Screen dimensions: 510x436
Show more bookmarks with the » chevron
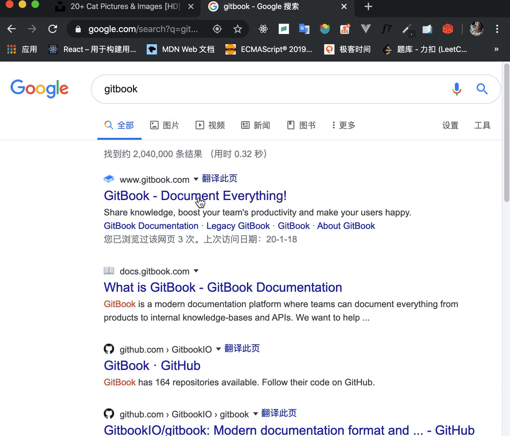pos(496,49)
